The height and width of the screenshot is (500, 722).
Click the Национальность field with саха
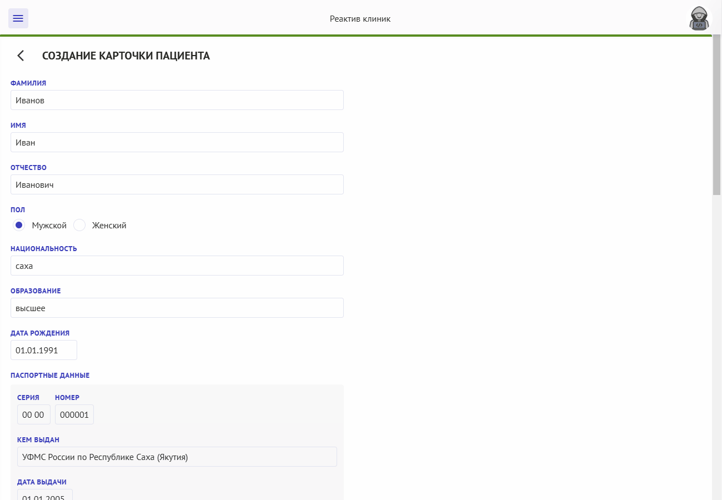click(177, 266)
